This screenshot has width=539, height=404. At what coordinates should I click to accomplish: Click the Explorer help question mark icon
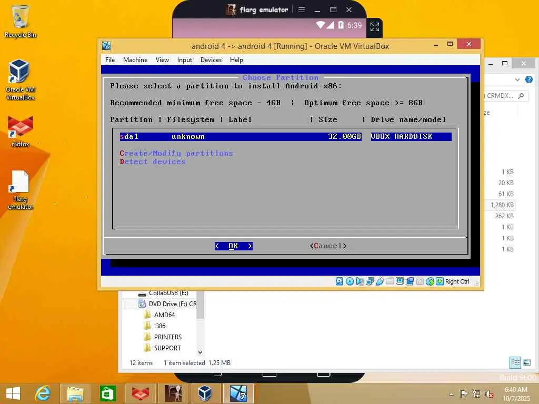[528, 80]
